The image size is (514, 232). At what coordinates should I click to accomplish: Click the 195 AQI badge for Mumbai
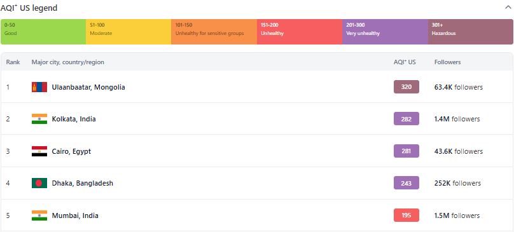point(406,215)
